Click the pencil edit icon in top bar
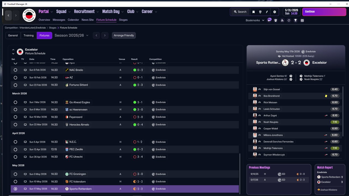349x196 pixels. point(267,12)
